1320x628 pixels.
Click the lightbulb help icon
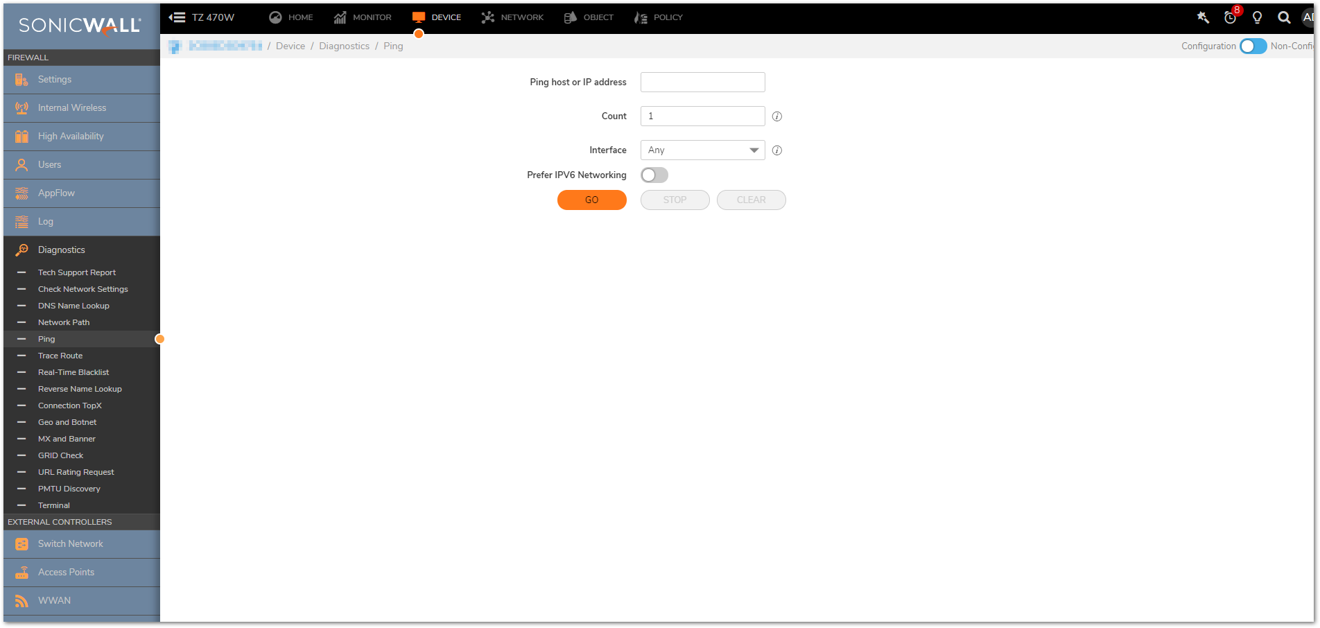(x=1257, y=17)
